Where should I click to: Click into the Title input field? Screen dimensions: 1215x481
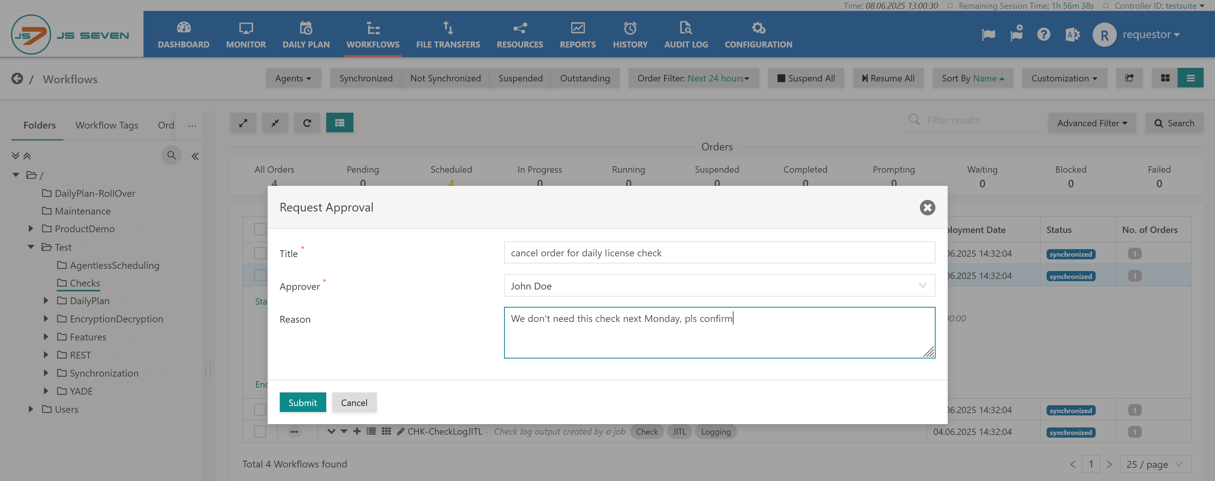tap(719, 253)
